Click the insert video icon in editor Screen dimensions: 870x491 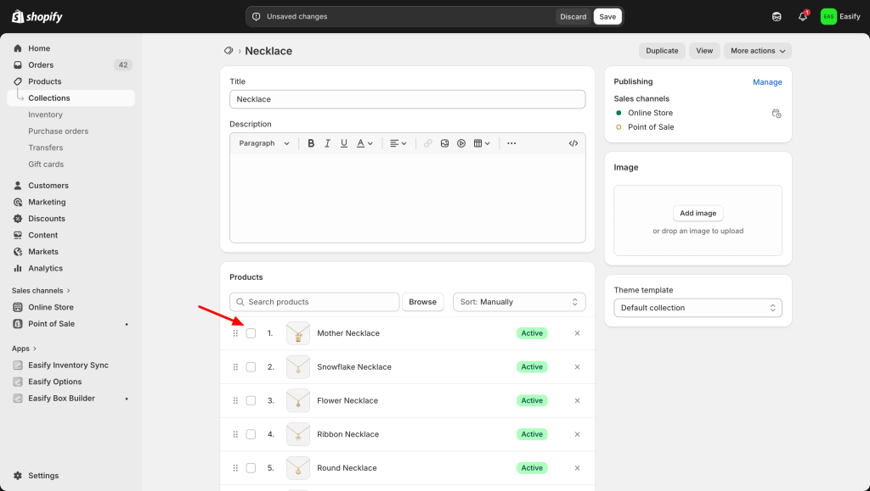[461, 143]
